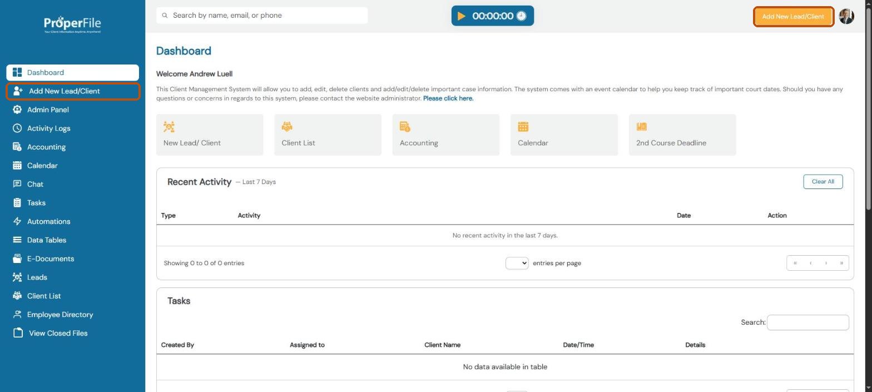Click the Automations sidebar label
This screenshot has width=872, height=392.
click(x=49, y=221)
